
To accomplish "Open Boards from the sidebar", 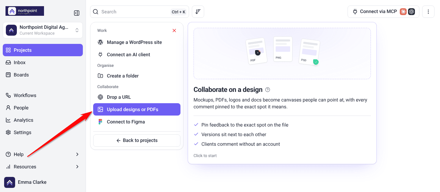I will pos(43,75).
